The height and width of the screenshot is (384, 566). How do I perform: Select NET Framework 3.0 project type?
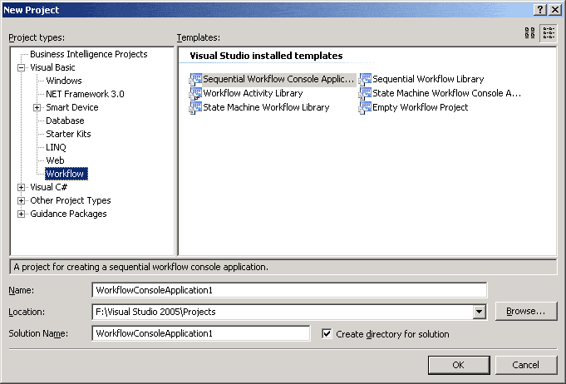[x=85, y=94]
